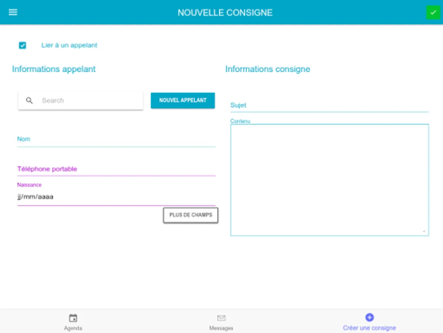Click the Informations appelant heading
This screenshot has height=333, width=443.
click(54, 69)
